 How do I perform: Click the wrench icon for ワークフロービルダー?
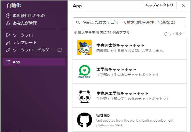(x=8, y=50)
